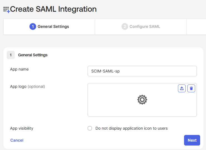Click the gear placeholder app logo

tap(142, 100)
